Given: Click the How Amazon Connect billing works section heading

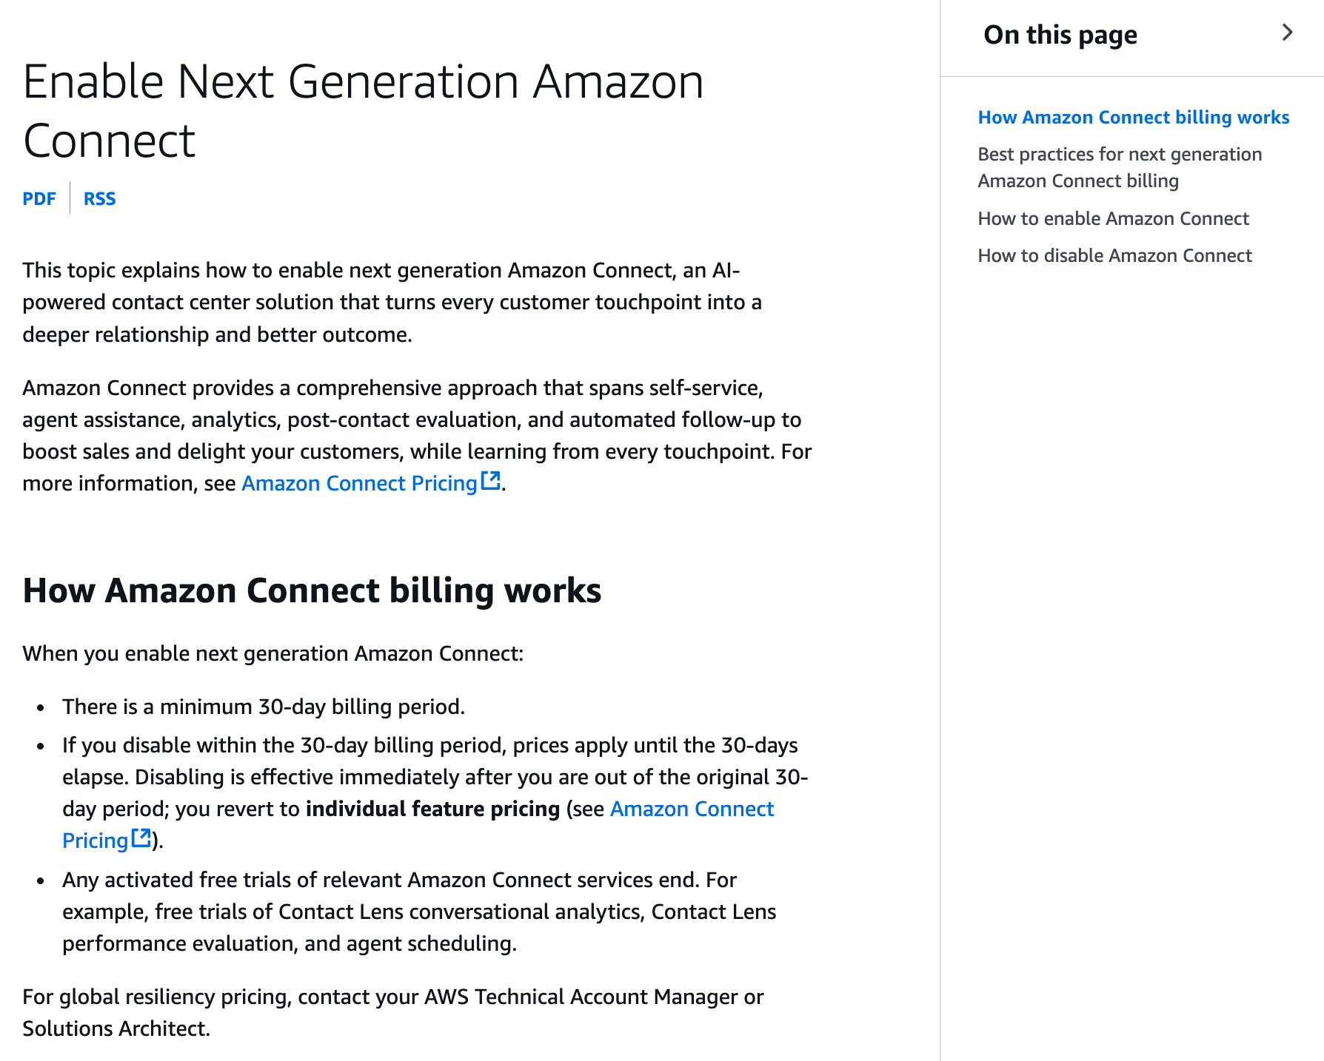Looking at the screenshot, I should pos(312,590).
